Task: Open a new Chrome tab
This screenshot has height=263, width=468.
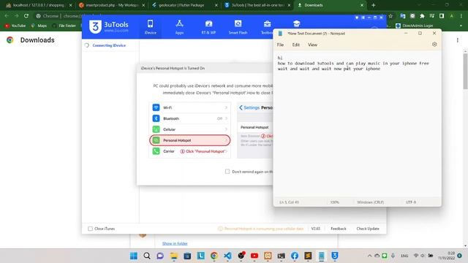Action: point(374,5)
